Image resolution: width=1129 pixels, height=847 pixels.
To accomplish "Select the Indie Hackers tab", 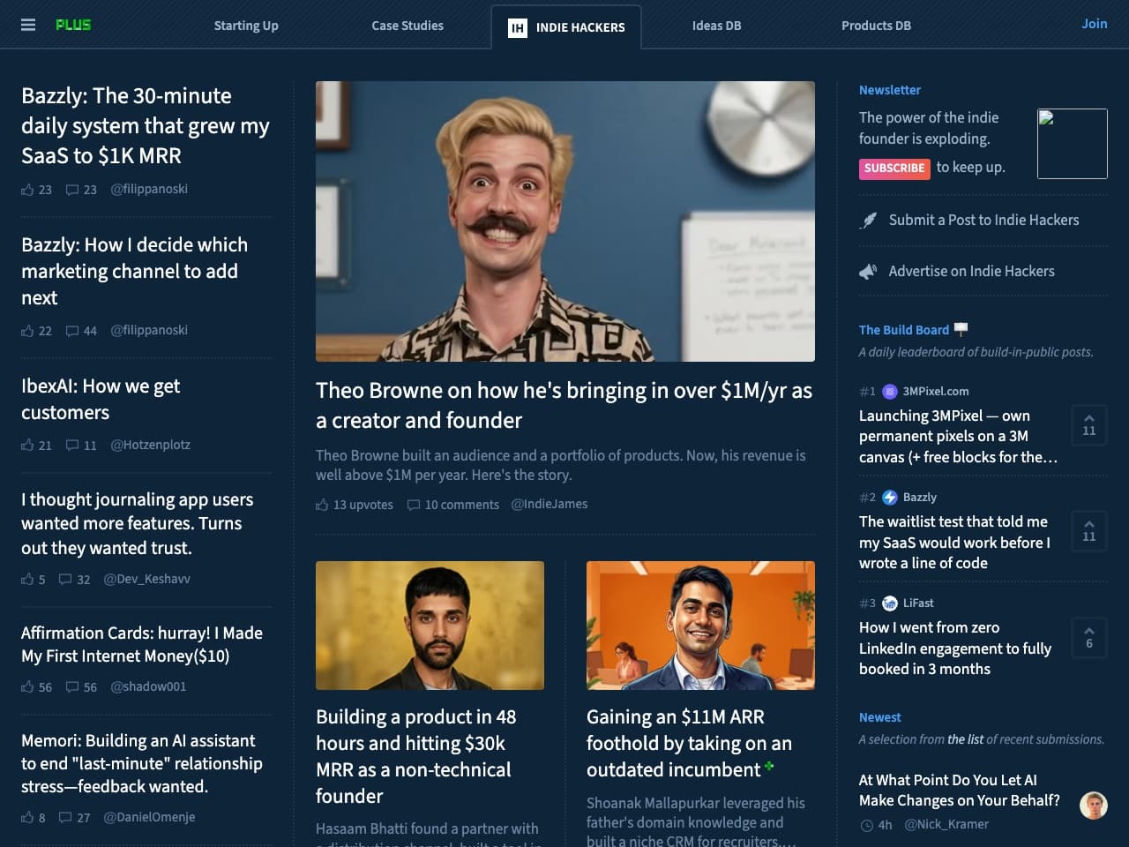I will [566, 27].
